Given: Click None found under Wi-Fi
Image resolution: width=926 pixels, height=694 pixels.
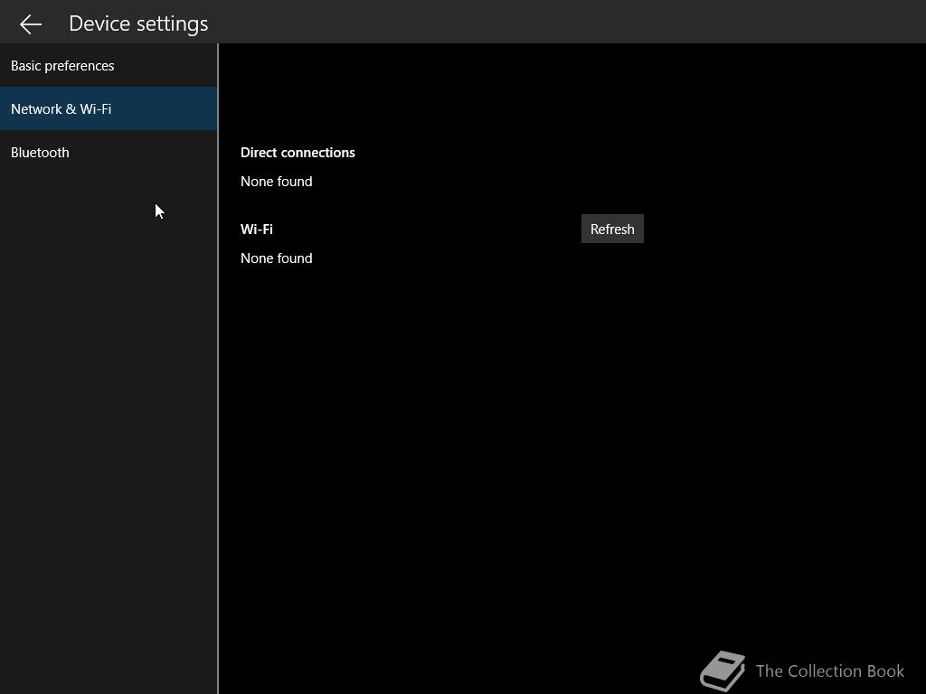Looking at the screenshot, I should pos(277,258).
